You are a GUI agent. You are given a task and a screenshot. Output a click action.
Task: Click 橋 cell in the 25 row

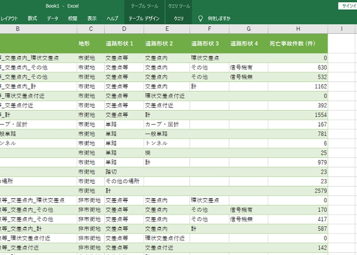point(167,153)
